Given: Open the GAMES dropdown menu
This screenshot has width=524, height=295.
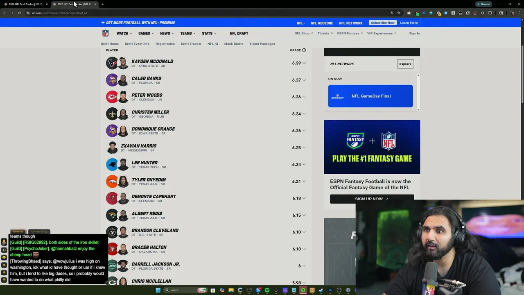Looking at the screenshot, I should [146, 33].
